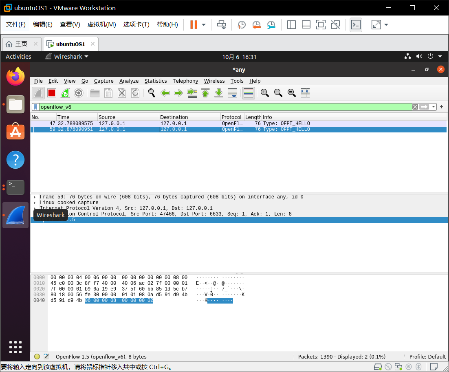Open the Capture menu
Image resolution: width=449 pixels, height=372 pixels.
(x=103, y=81)
